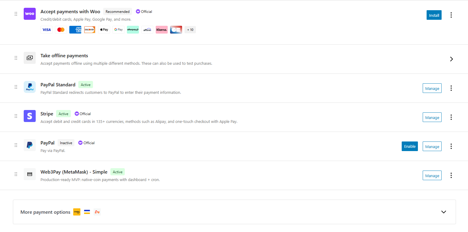The image size is (468, 232).
Task: Click the Cartes Bancaires CB icon
Action: click(176, 30)
